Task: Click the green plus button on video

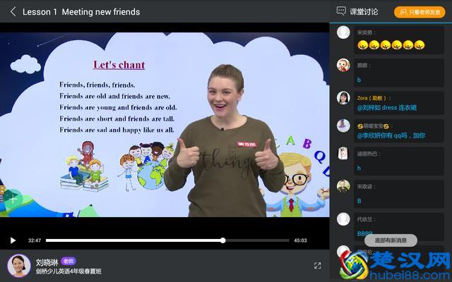Action: click(12, 199)
